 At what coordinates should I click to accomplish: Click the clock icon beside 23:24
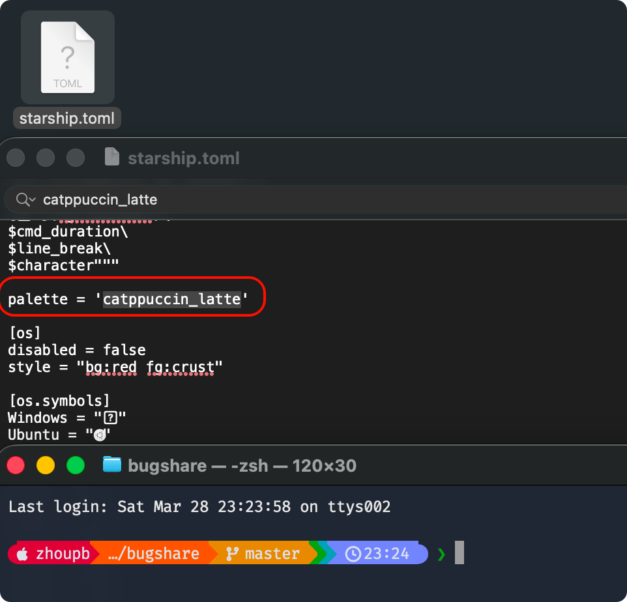pyautogui.click(x=353, y=554)
